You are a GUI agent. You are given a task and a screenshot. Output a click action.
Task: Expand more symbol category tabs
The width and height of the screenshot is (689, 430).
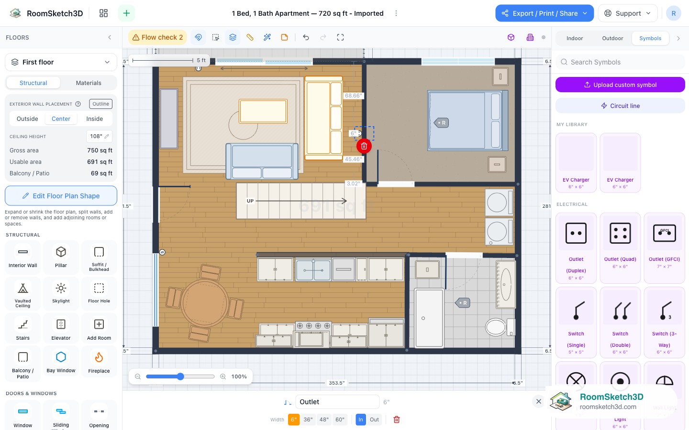(678, 38)
